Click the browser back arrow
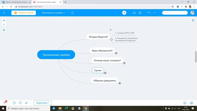The image size is (197, 111). pyautogui.click(x=3, y=7)
